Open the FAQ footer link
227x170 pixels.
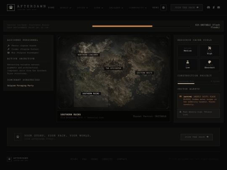click(x=84, y=159)
